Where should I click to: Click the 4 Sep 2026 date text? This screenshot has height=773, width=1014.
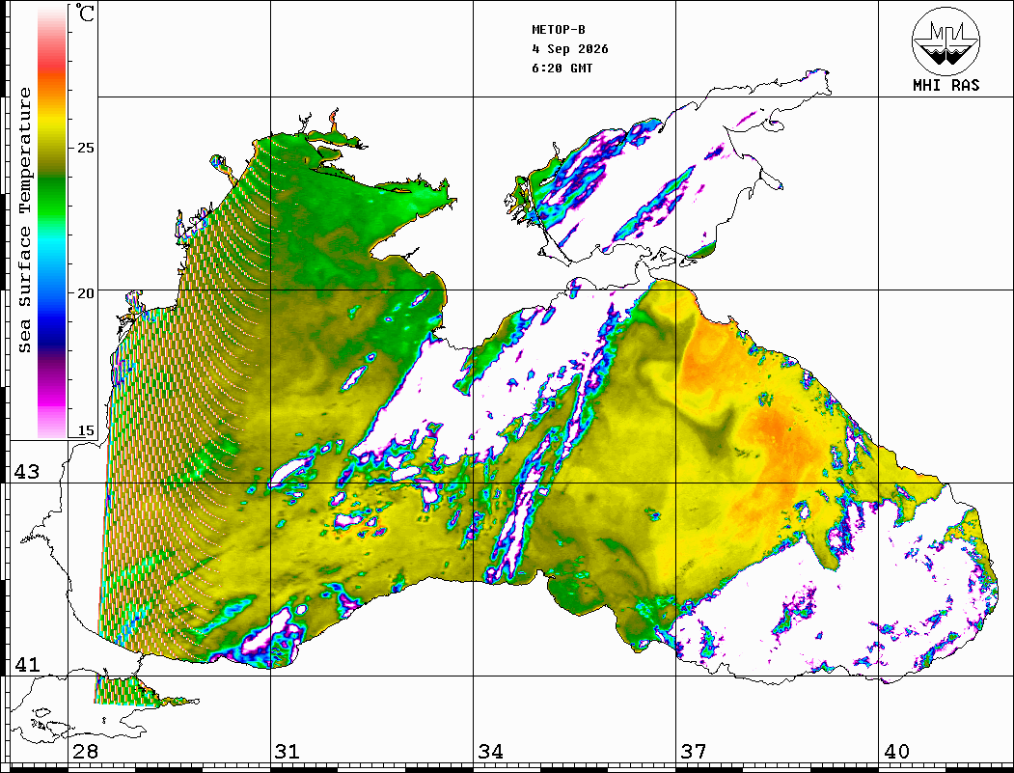(x=570, y=49)
